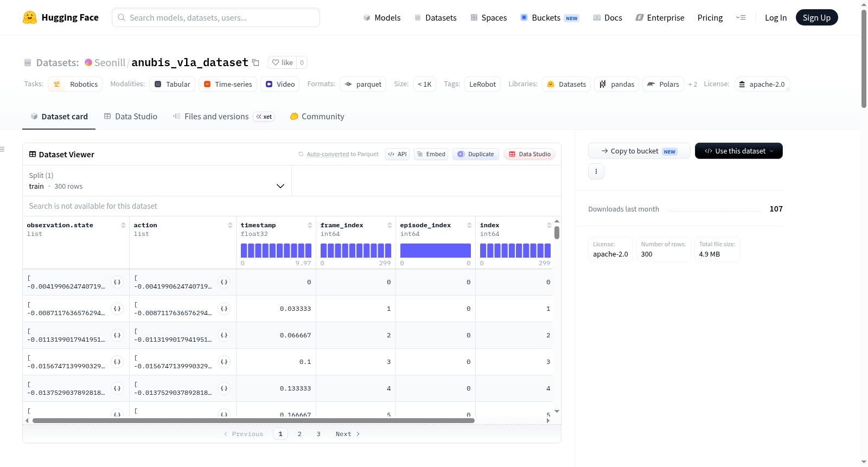Go to page 2 of the table
The width and height of the screenshot is (868, 467).
tap(299, 434)
